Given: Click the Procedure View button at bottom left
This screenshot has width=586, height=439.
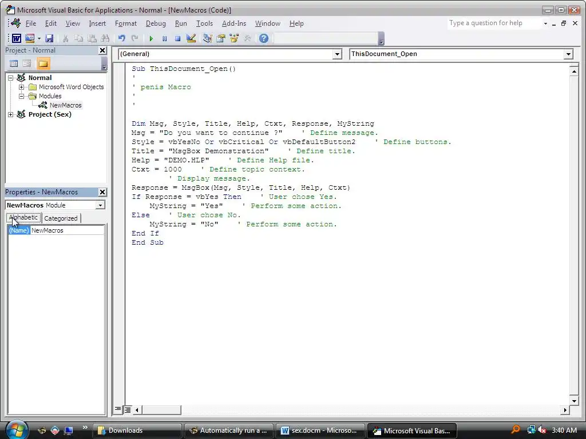Looking at the screenshot, I should point(118,409).
